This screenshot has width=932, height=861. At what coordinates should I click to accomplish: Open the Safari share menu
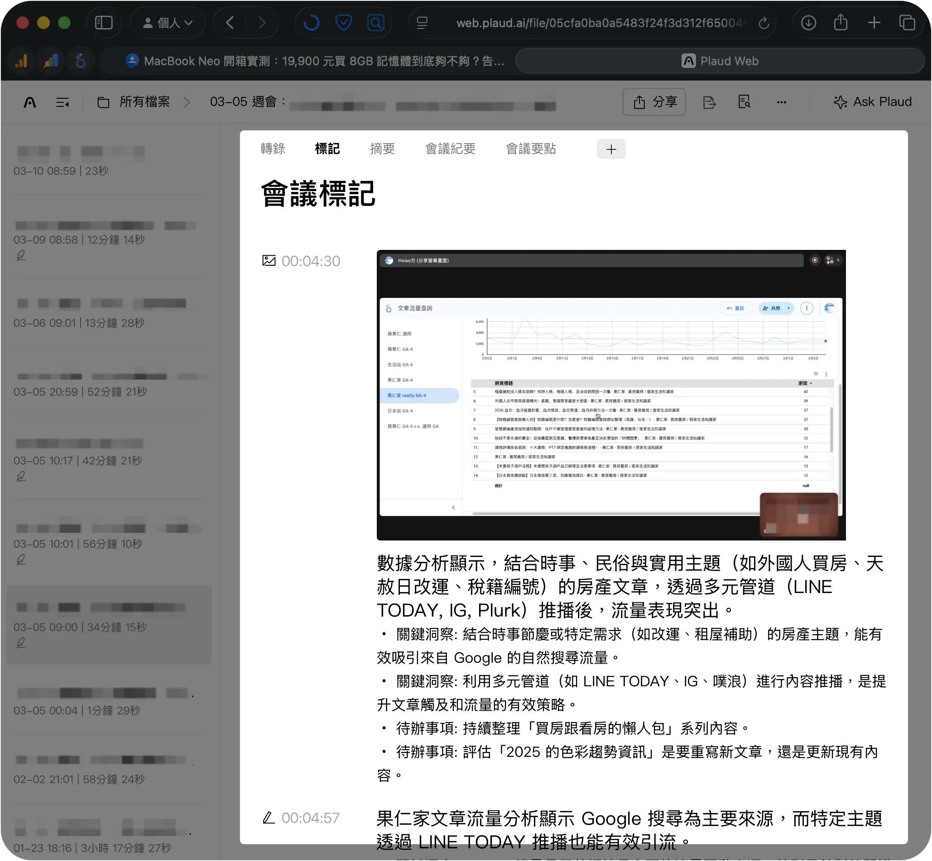[841, 22]
